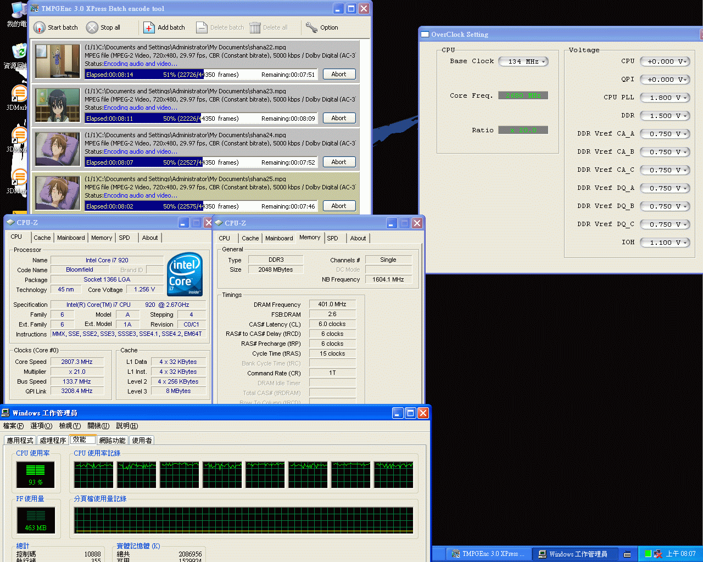Click keyboard language bar icon in tray

pyautogui.click(x=627, y=554)
